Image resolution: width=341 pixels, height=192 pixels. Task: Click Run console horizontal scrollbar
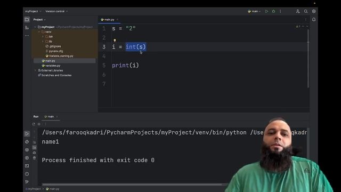(132, 185)
